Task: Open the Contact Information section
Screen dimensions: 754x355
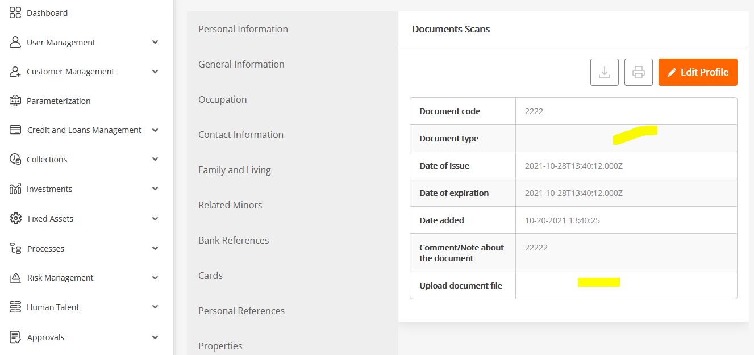Action: coord(240,135)
